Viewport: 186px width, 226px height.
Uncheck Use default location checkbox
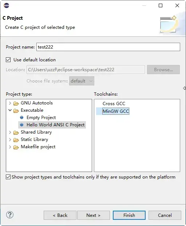tap(8, 60)
